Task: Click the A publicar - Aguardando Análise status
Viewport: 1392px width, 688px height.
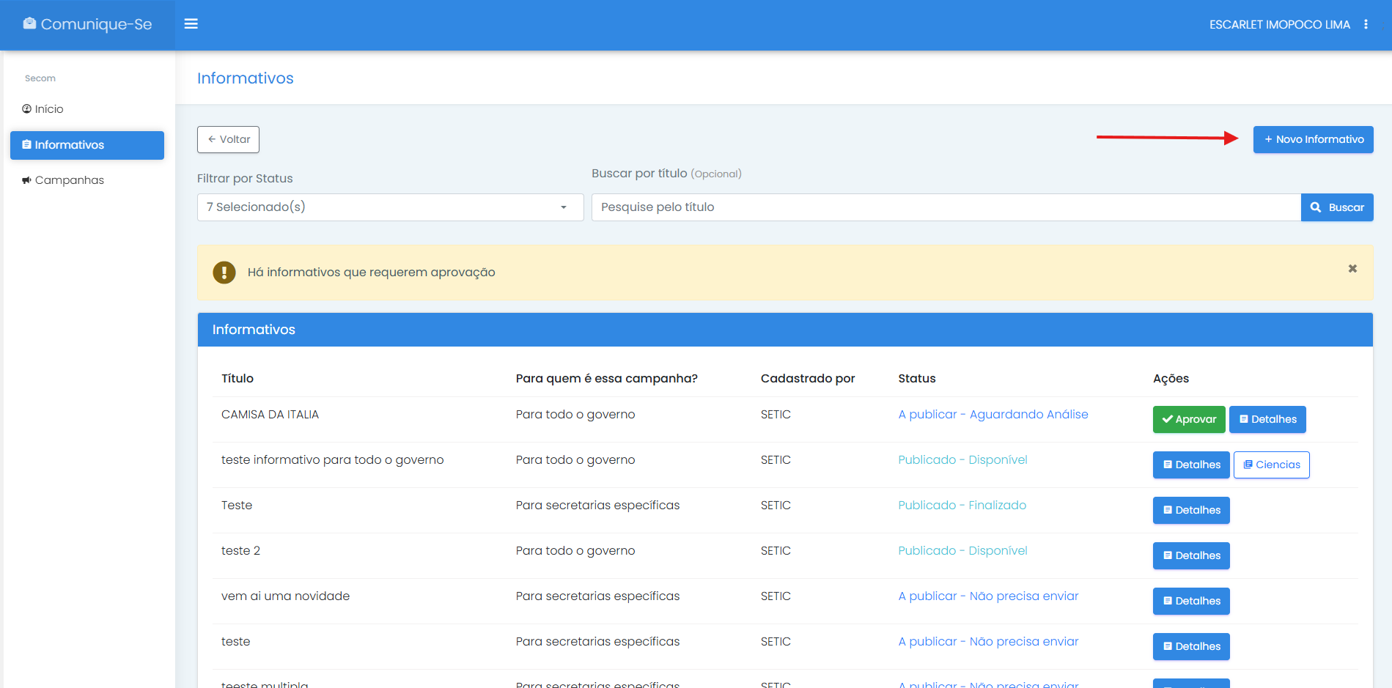Action: click(x=993, y=415)
